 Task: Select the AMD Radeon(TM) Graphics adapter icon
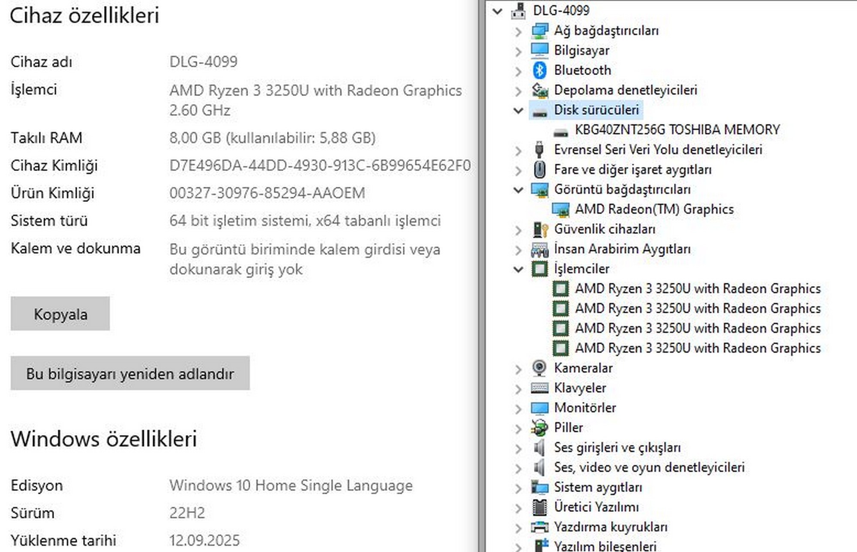pyautogui.click(x=560, y=210)
